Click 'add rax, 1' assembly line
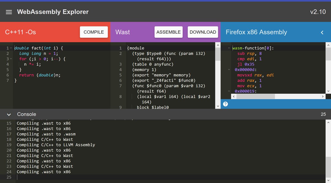The image size is (331, 183). (249, 80)
